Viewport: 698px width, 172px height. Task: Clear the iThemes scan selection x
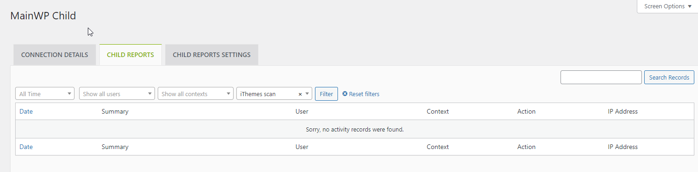pos(300,94)
